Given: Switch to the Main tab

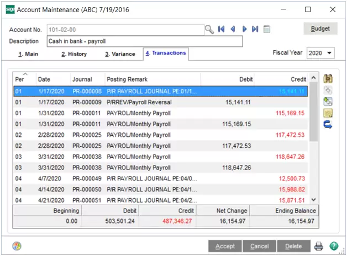Looking at the screenshot, I should tap(29, 54).
